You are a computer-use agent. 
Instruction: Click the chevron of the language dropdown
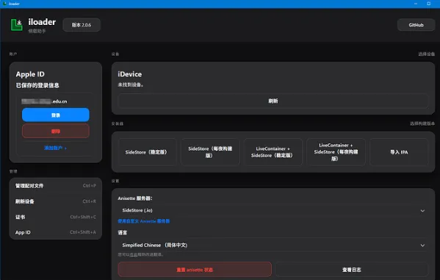click(422, 245)
